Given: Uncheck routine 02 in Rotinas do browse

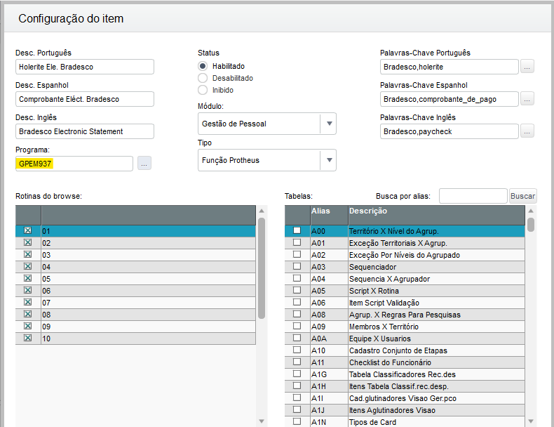Looking at the screenshot, I should point(27,243).
